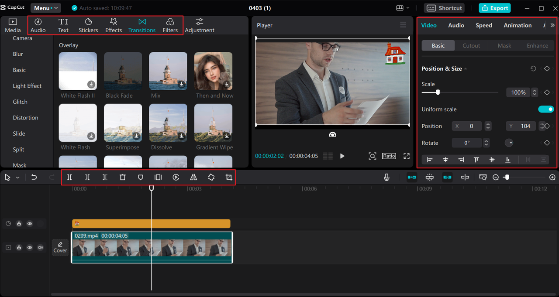
Task: Click the Crop tool in timeline toolbar
Action: (x=229, y=178)
